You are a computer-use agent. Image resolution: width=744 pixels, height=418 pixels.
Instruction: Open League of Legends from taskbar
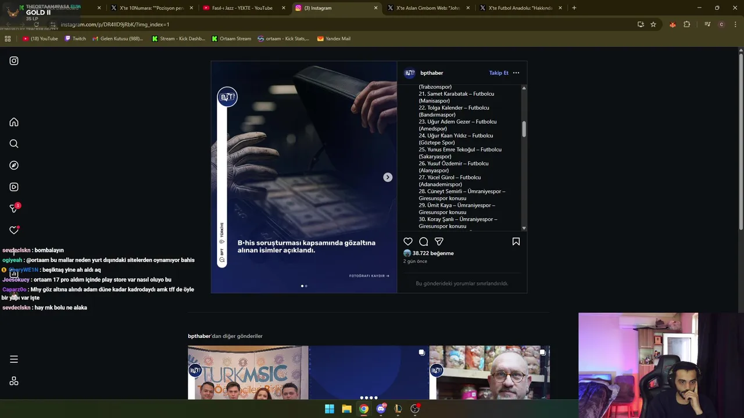tap(398, 409)
